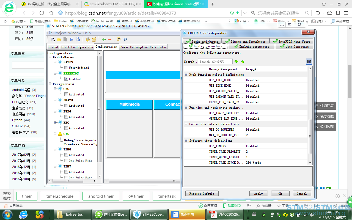Check the IWDG Activated checkbox
Image resolution: width=352 pixels, height=220 pixels.
pos(66,117)
